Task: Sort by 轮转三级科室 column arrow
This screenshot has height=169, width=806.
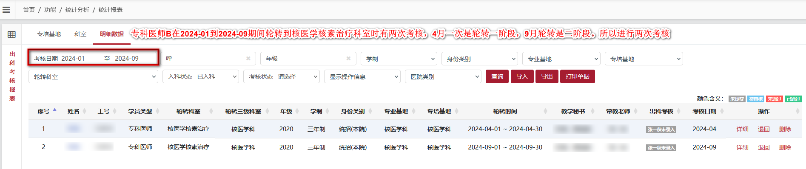Action: point(267,111)
